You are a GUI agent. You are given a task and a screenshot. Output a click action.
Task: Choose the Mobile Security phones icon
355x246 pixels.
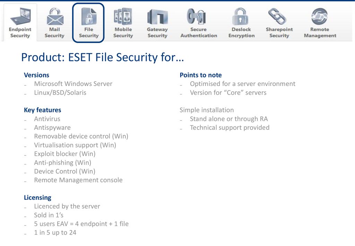tap(123, 16)
